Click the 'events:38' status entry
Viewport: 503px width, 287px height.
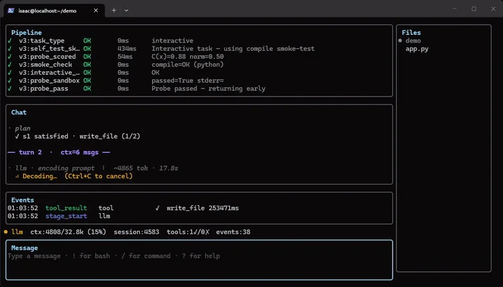[x=233, y=232]
